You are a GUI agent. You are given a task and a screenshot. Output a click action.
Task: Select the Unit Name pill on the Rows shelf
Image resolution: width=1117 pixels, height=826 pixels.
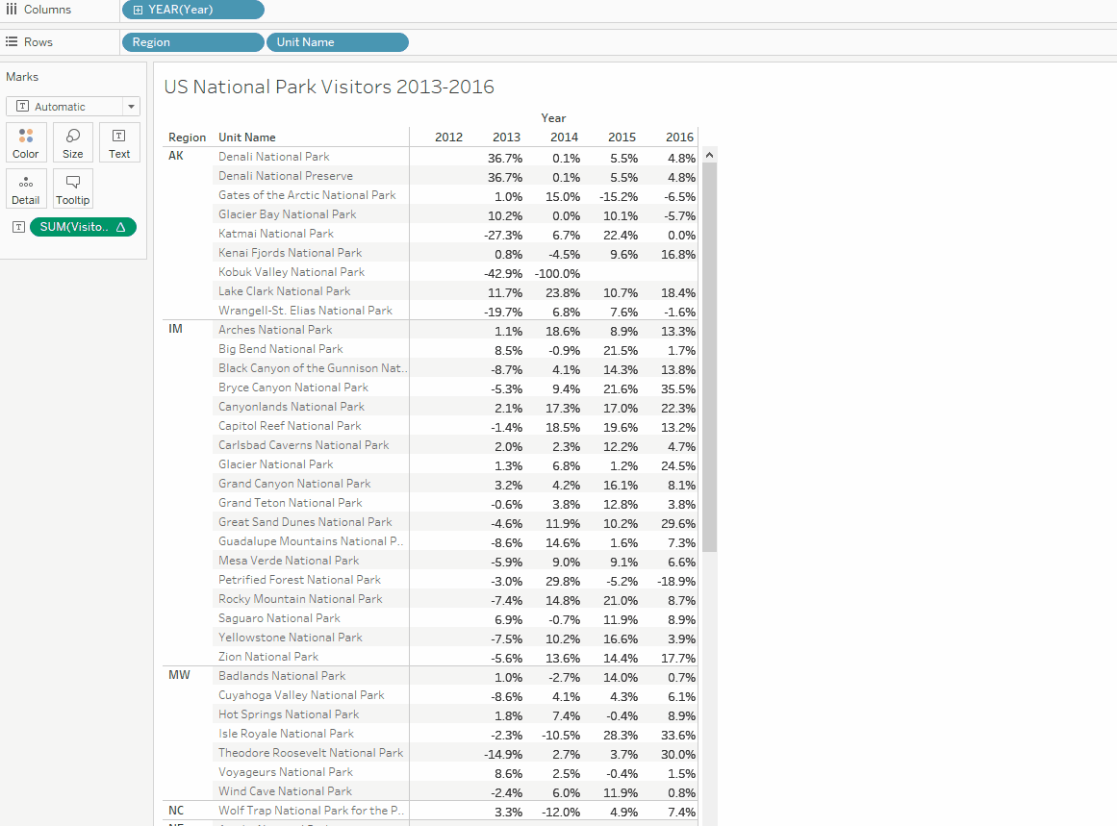[337, 42]
